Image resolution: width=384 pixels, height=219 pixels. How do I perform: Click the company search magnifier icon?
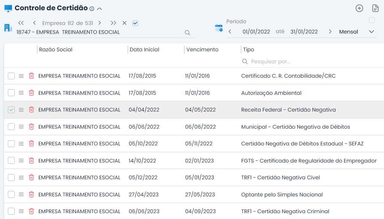(187, 33)
